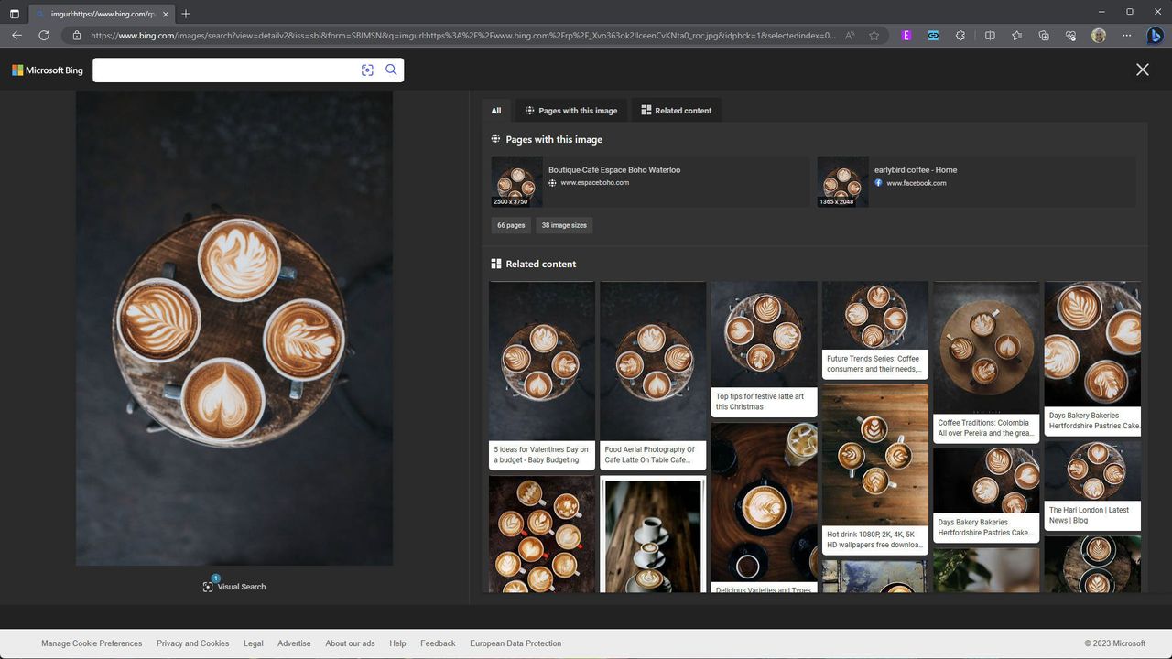
Task: Open Privacy and Cookies link
Action: [192, 643]
